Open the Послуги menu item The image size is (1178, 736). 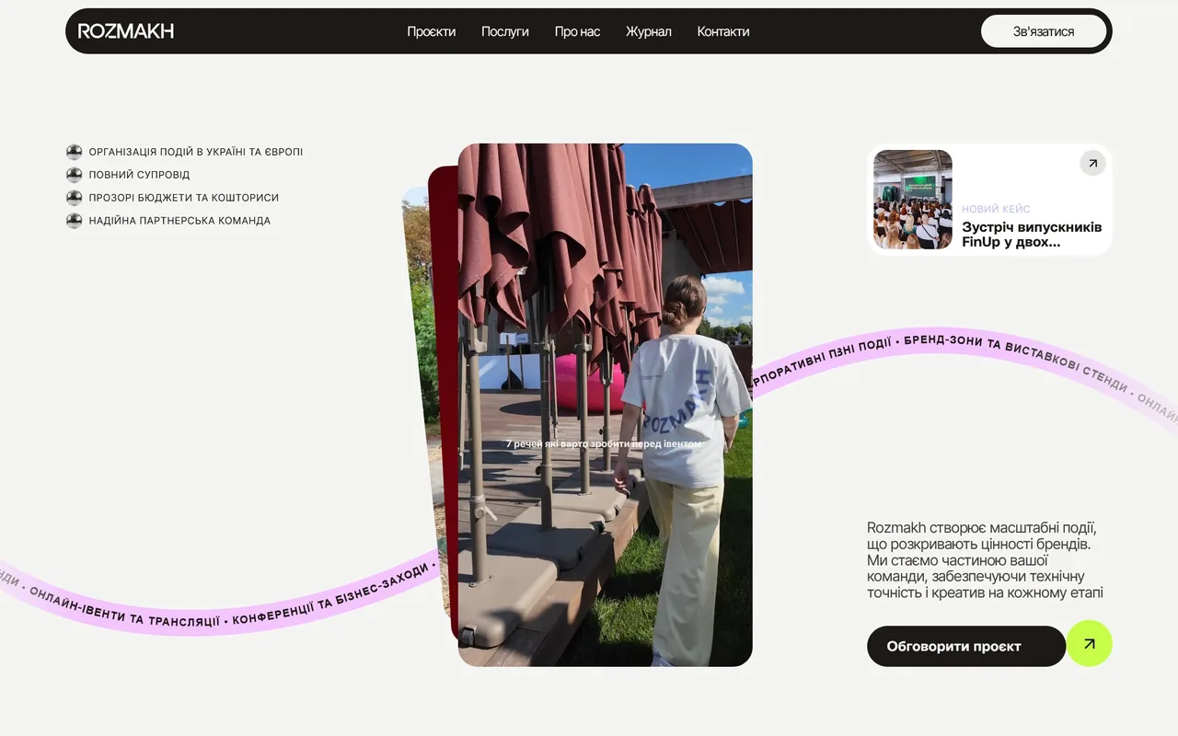(505, 31)
